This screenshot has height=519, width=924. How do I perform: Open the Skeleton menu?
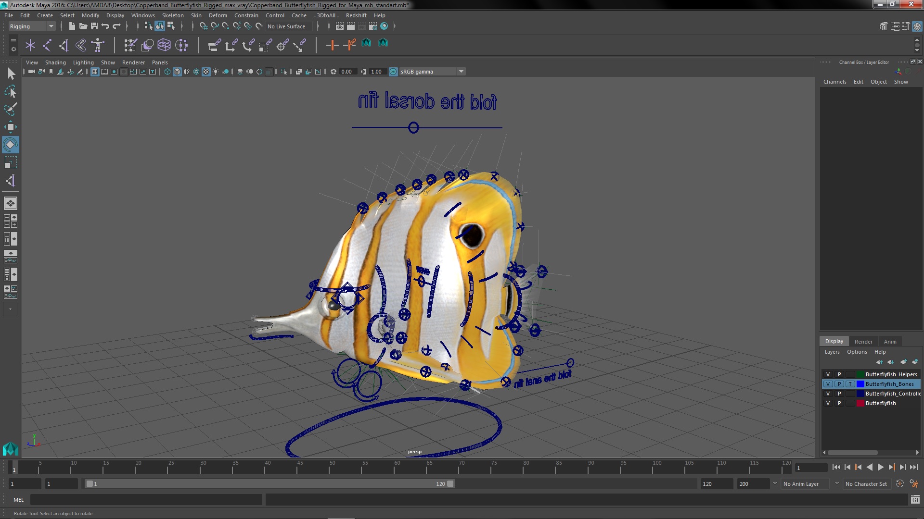click(x=173, y=14)
